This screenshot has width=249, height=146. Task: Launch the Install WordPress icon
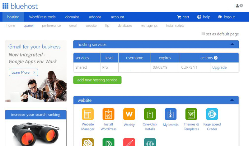(x=108, y=114)
